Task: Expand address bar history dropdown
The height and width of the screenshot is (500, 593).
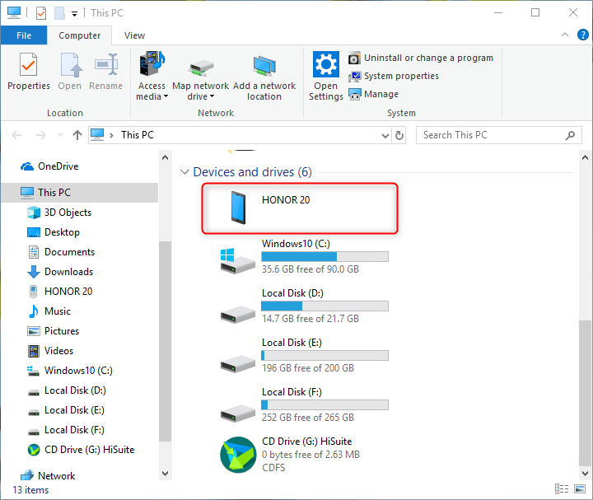Action: pyautogui.click(x=385, y=135)
